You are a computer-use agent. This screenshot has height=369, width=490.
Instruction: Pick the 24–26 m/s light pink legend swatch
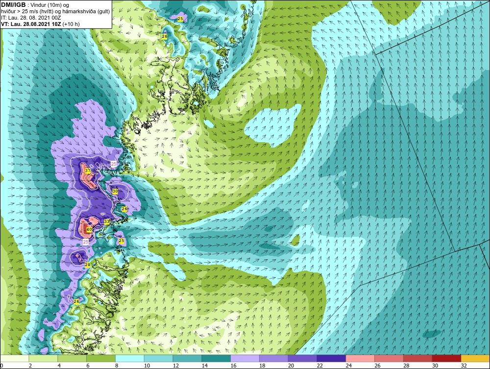pyautogui.click(x=360, y=358)
